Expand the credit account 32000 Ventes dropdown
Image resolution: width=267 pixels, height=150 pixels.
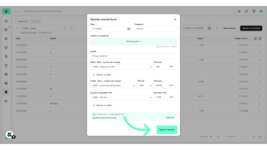pyautogui.click(x=113, y=86)
